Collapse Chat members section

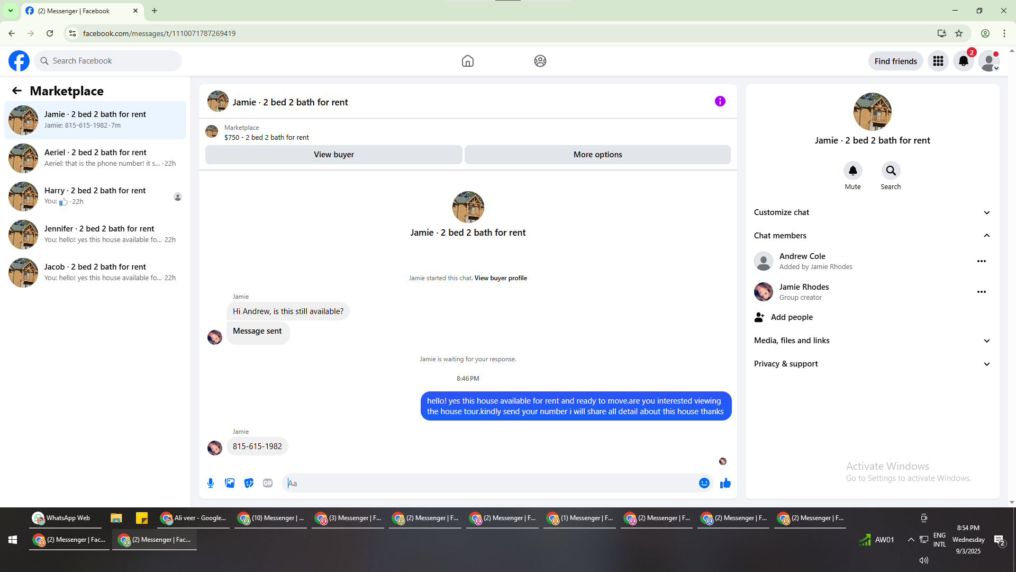(872, 236)
